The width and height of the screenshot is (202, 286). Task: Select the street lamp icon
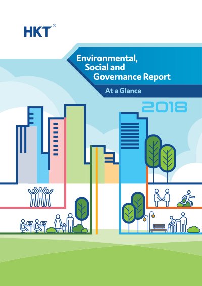pos(149,221)
